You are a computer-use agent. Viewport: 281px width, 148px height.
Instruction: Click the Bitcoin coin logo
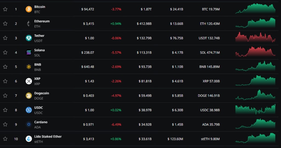pyautogui.click(x=29, y=9)
